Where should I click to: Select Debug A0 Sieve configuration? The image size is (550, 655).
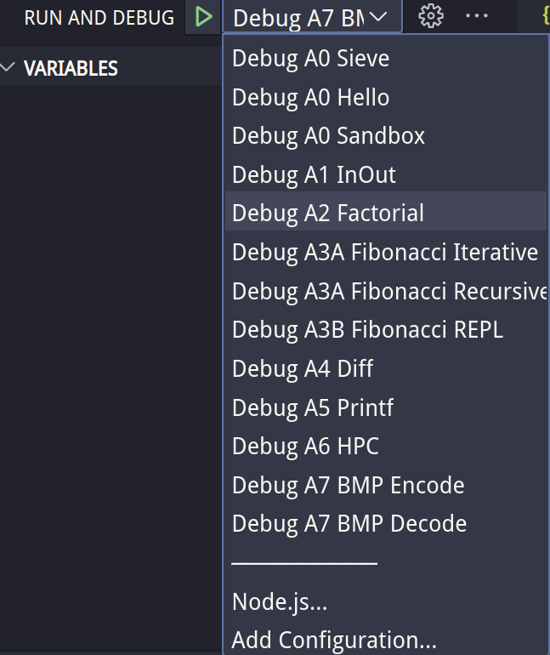click(311, 59)
